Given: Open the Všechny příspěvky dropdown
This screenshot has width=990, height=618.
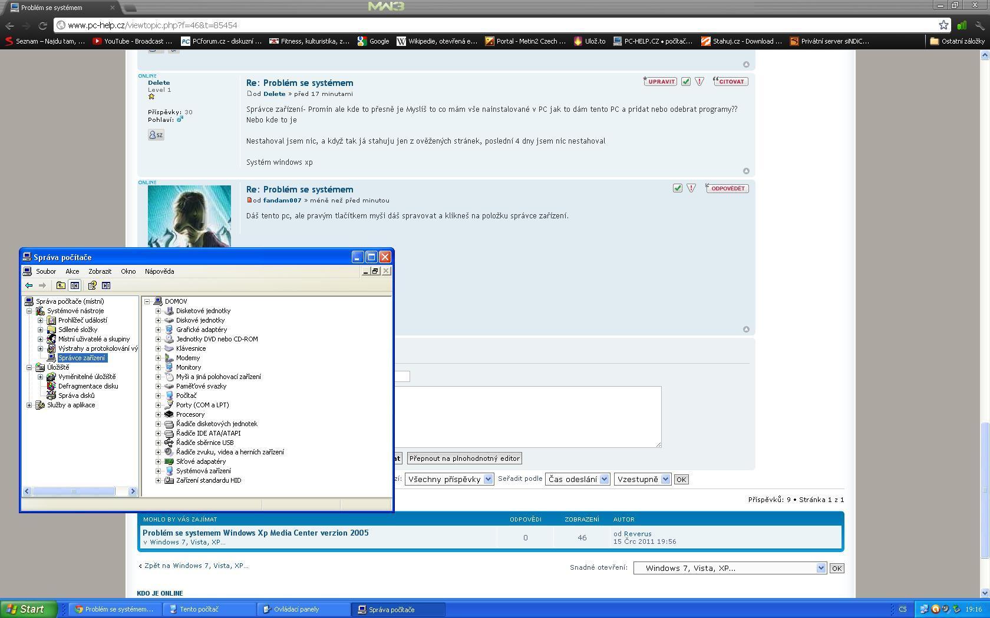Looking at the screenshot, I should click(449, 479).
